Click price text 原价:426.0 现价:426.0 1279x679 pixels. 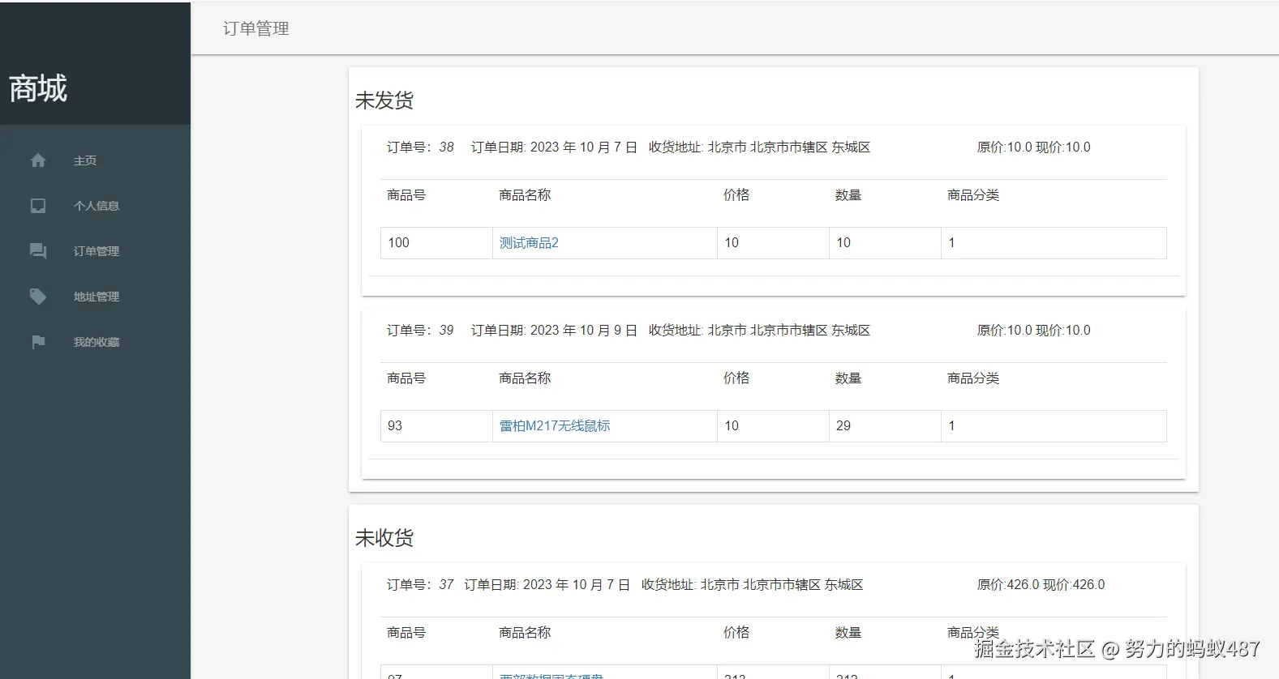pos(1041,585)
